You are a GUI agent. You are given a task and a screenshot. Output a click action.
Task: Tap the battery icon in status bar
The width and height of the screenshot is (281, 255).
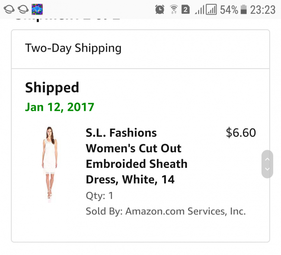(244, 9)
